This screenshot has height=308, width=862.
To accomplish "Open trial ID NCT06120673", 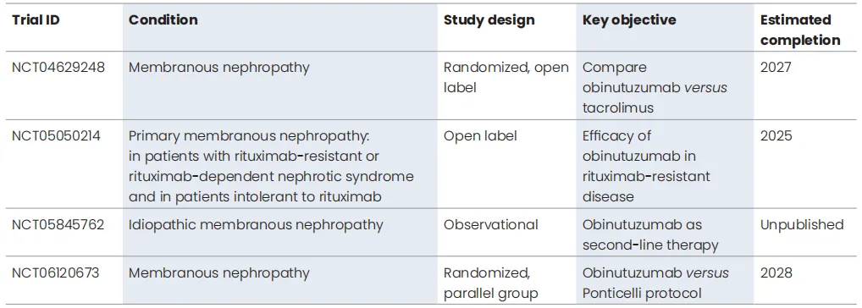I will coord(56,272).
